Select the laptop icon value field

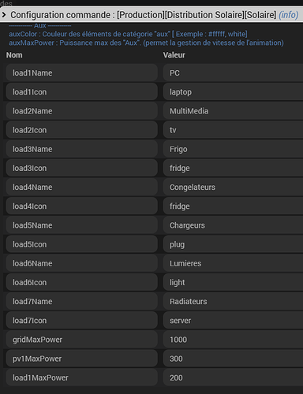pyautogui.click(x=233, y=92)
